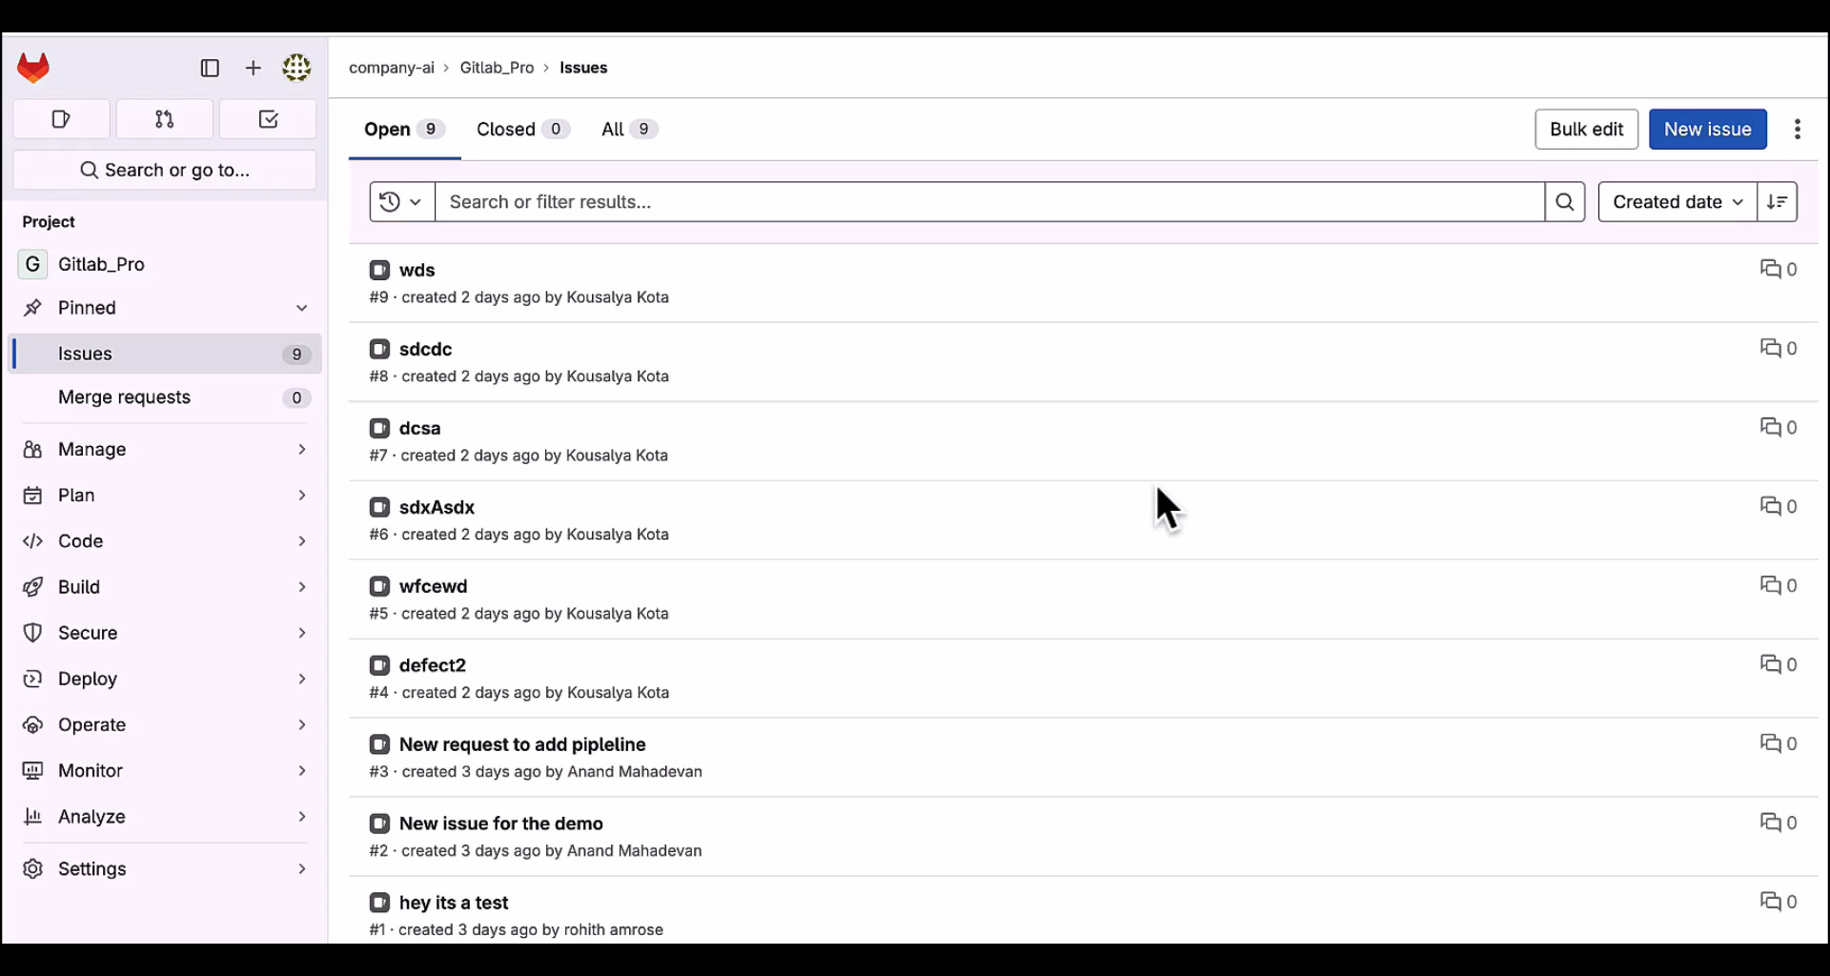Click issue type icon beside defect2
1830x976 pixels.
379,666
